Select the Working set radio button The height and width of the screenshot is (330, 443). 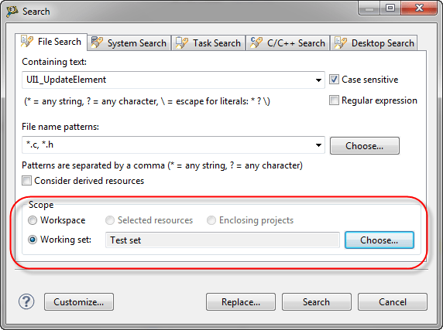point(33,240)
